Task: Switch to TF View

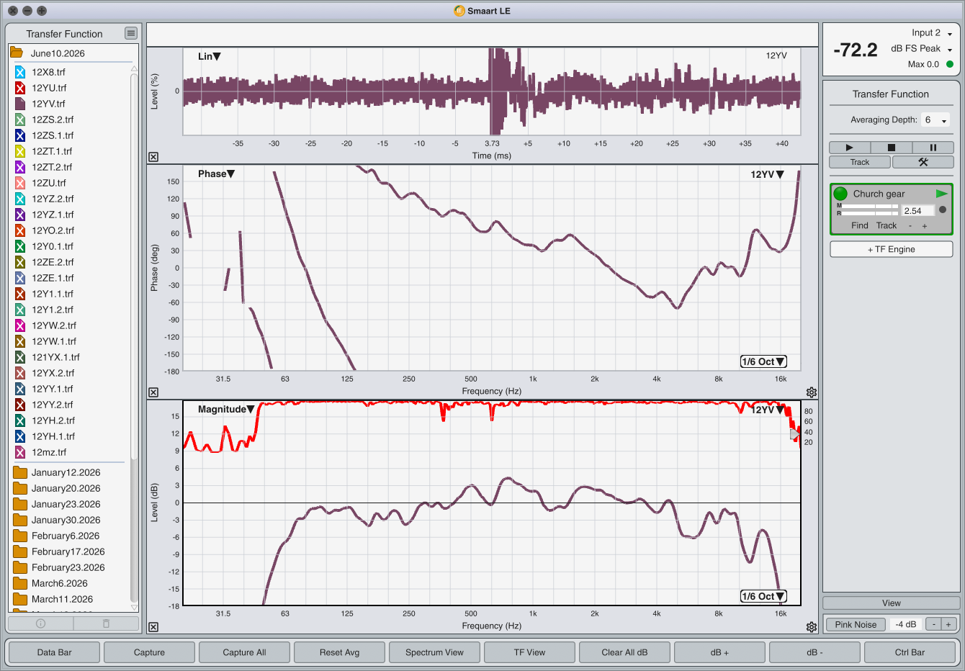Action: (530, 652)
